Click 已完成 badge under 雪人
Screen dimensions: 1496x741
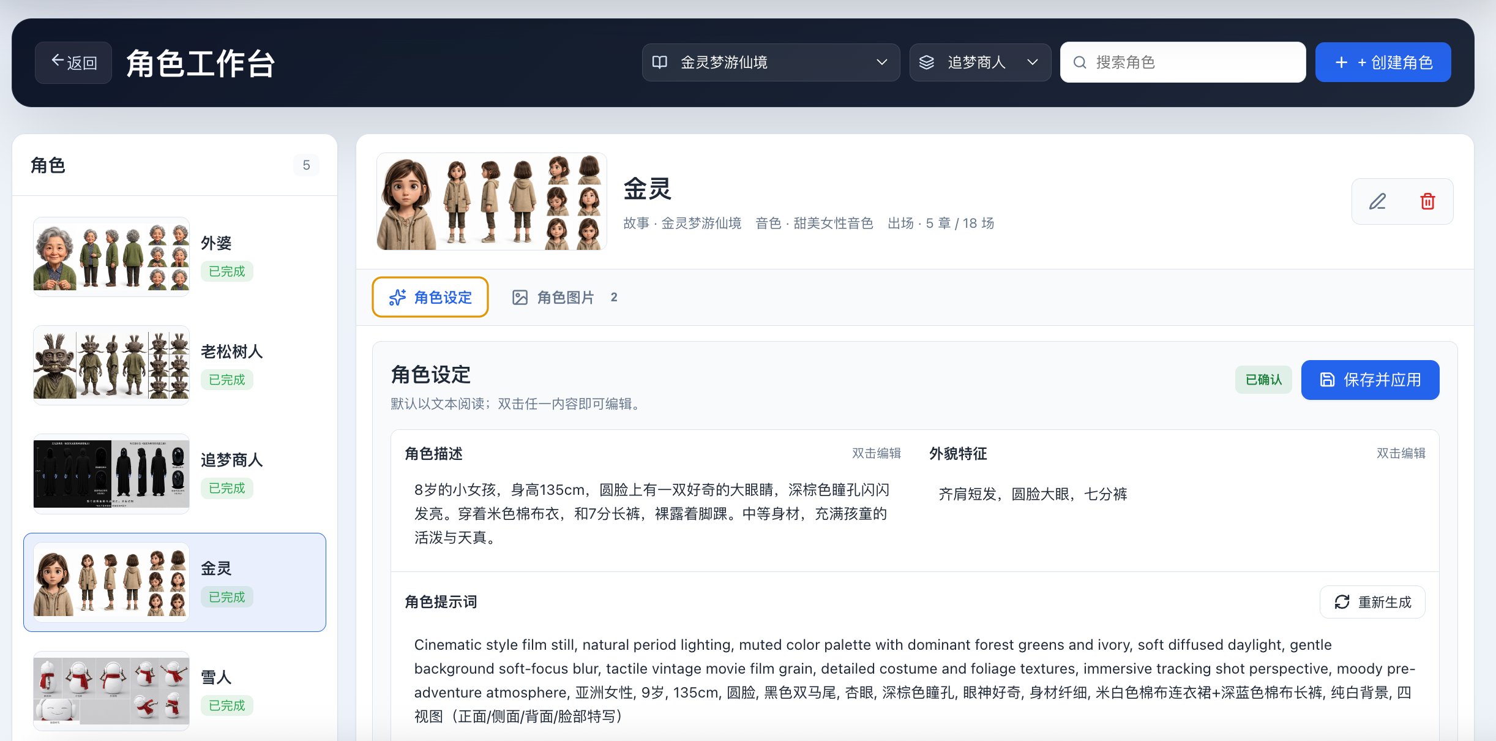226,705
